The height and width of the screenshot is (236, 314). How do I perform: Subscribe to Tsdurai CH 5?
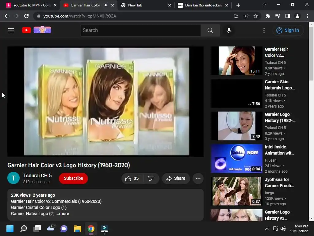tap(73, 179)
